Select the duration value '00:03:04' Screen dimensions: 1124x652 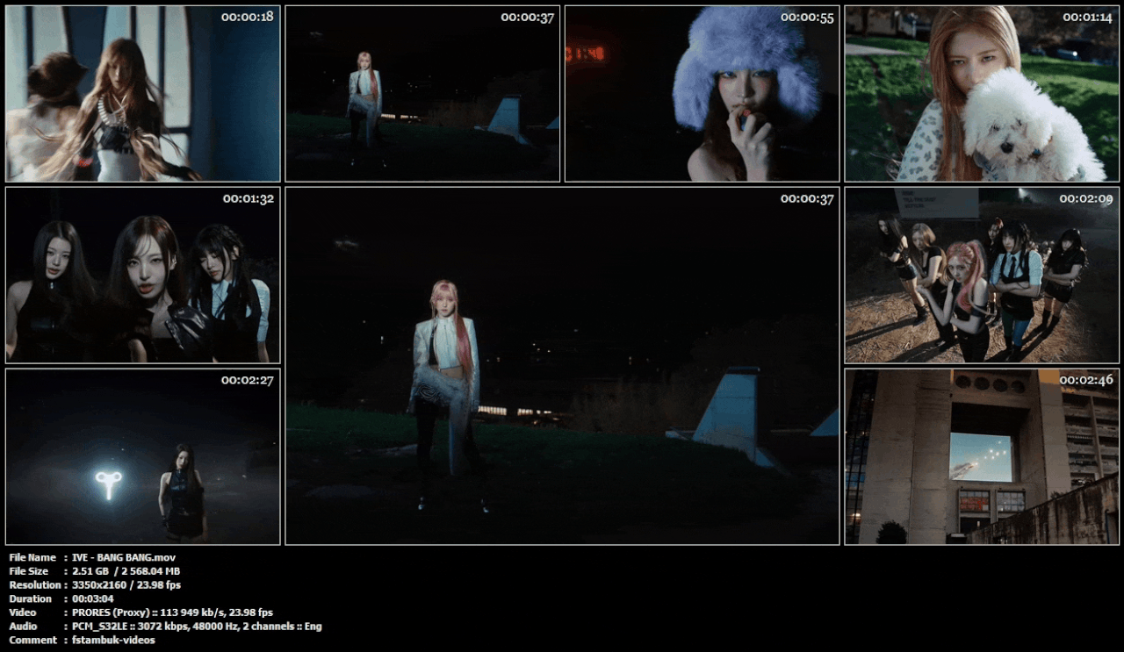[94, 599]
